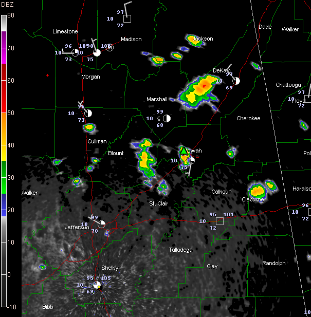Image resolution: width=311 pixels, height=317 pixels.
Task: Click the large storm cell's orange core near DeKalb
Action: point(205,84)
